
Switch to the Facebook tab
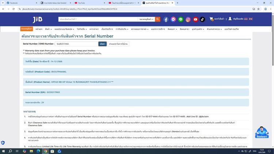tap(21, 3)
